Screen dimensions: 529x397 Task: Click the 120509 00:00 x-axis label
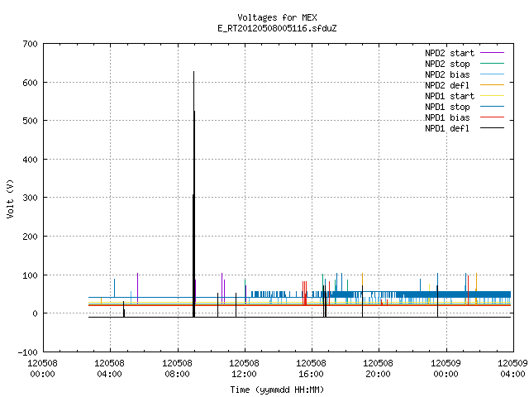coord(446,369)
